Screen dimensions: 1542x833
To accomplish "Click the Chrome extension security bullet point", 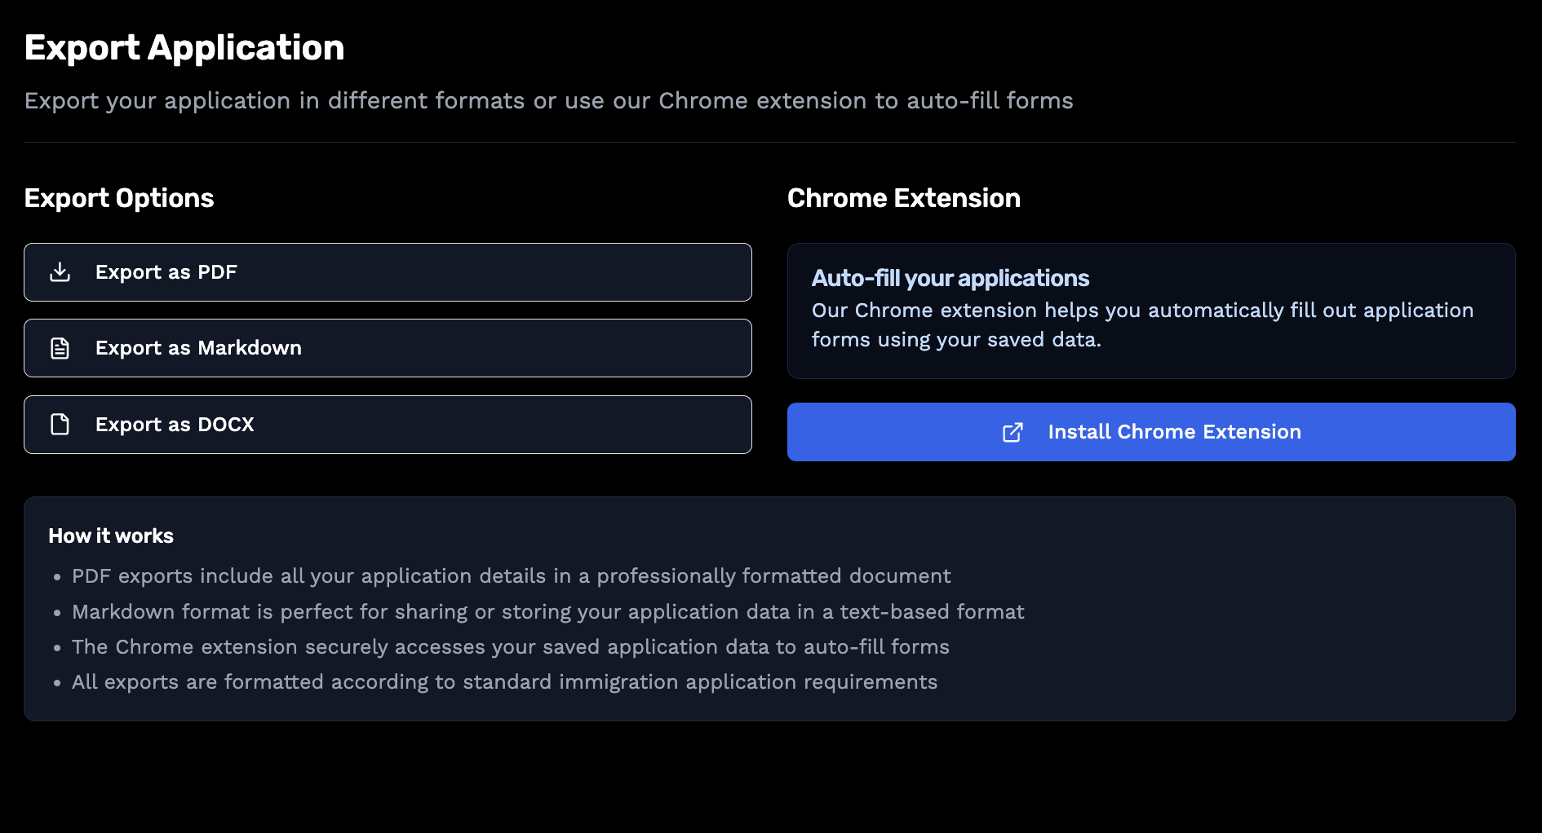I will 510,646.
